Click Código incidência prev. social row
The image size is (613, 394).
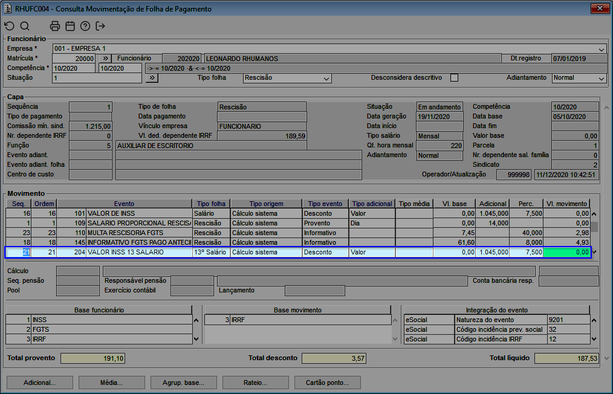coord(497,329)
